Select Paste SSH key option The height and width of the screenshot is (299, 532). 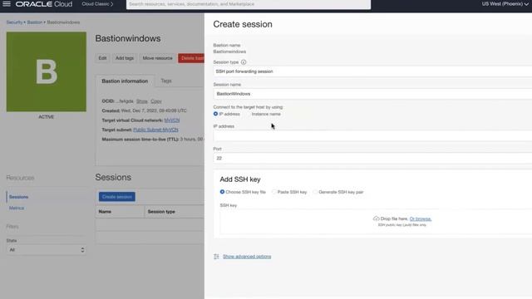click(273, 192)
